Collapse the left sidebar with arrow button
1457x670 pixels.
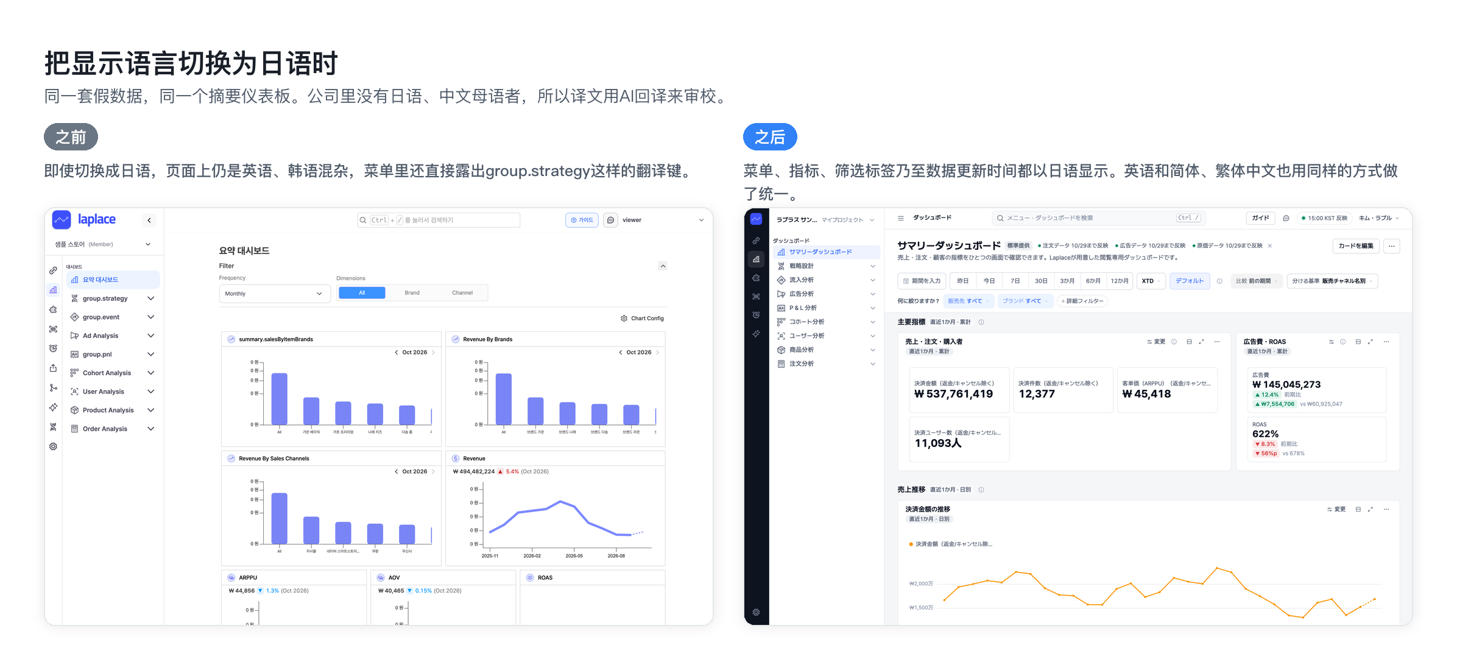(149, 220)
